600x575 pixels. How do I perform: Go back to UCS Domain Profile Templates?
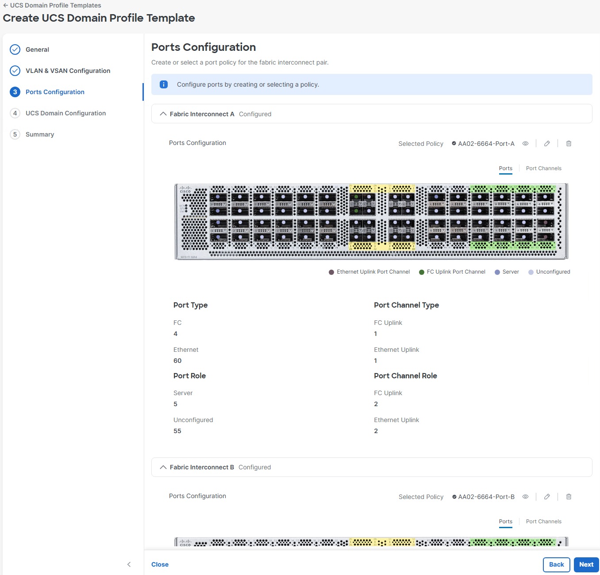coord(52,5)
